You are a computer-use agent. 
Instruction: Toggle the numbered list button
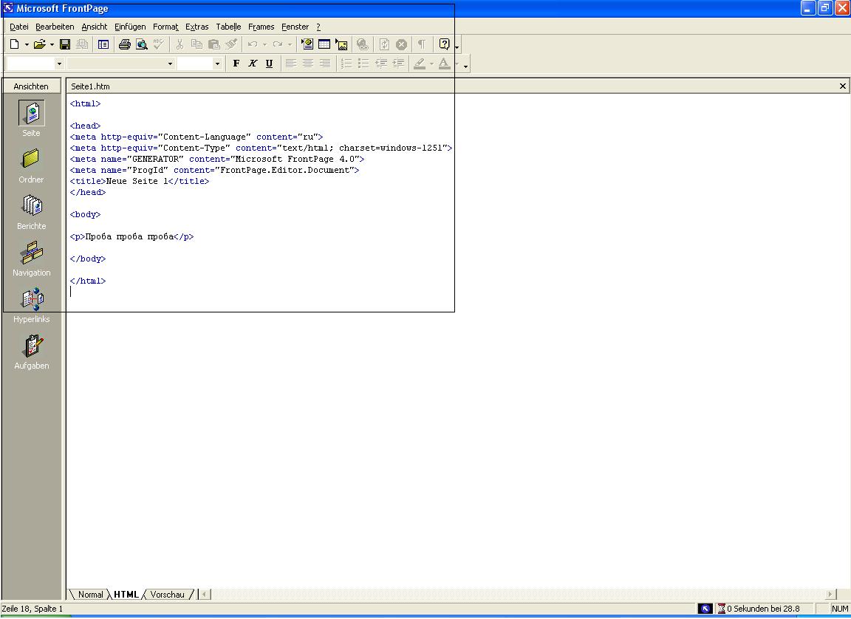[x=346, y=64]
